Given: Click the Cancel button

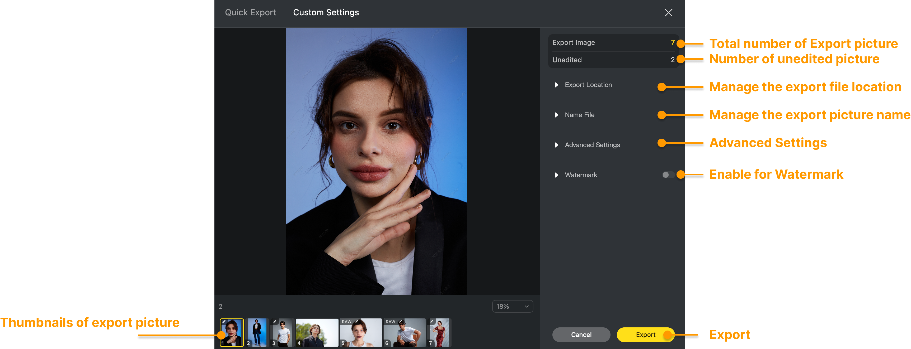Looking at the screenshot, I should pos(581,335).
